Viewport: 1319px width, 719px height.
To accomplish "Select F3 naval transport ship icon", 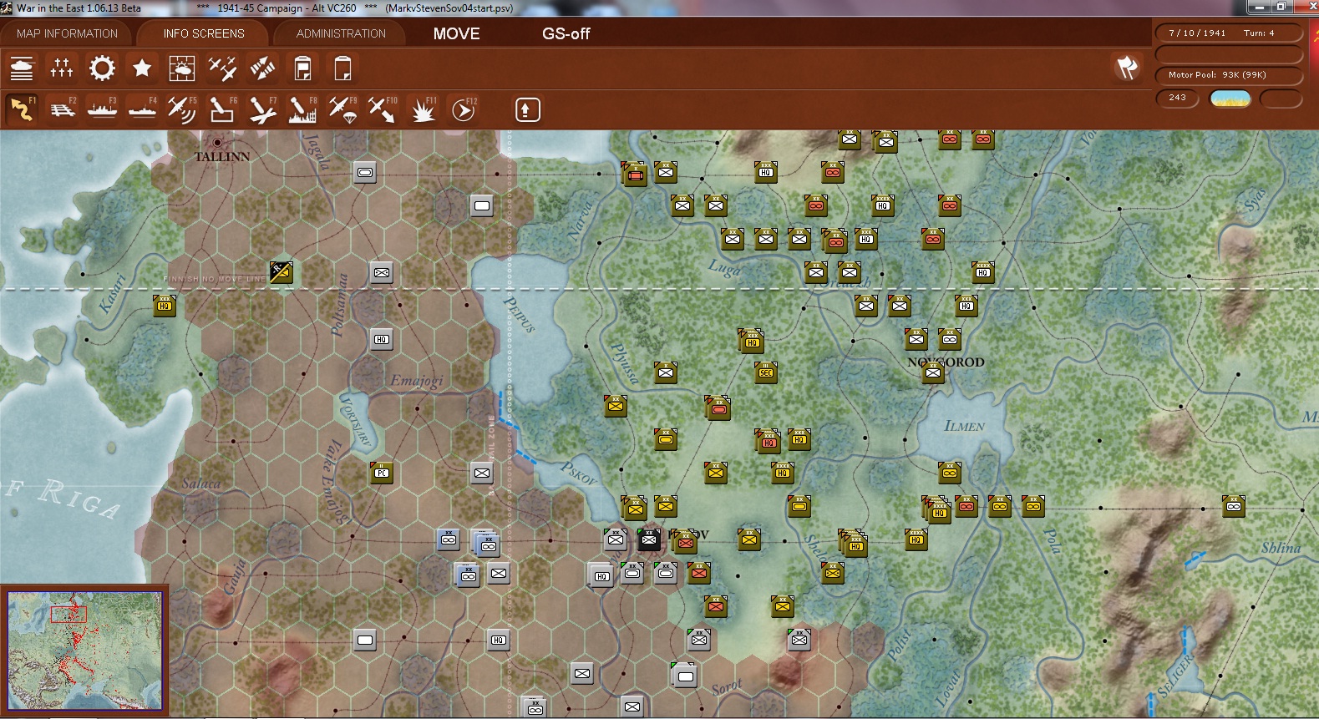I will pos(102,109).
